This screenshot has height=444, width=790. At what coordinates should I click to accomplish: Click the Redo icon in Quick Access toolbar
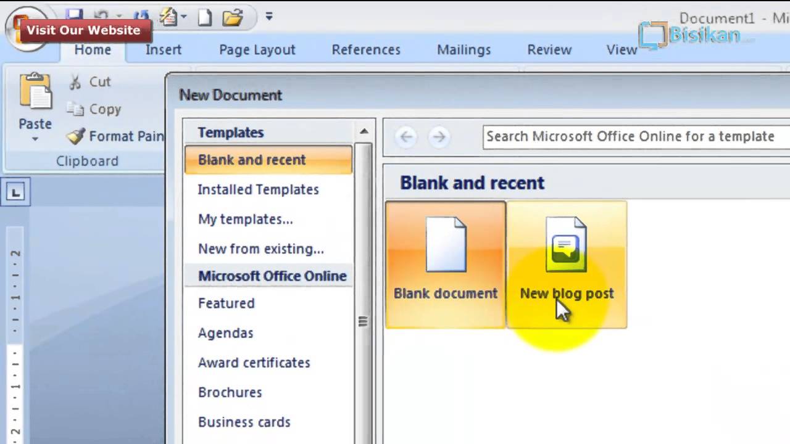point(141,16)
